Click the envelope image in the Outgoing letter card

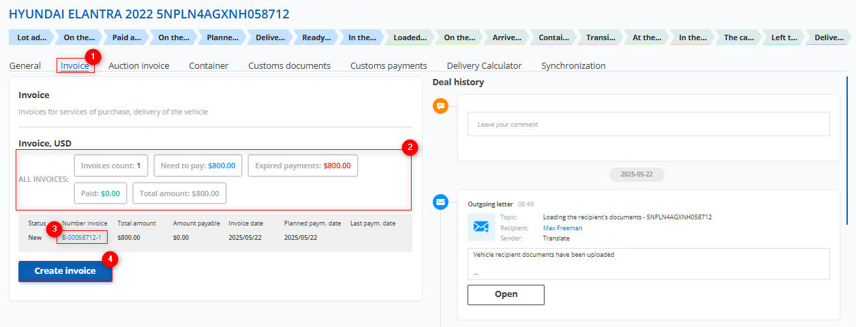481,228
